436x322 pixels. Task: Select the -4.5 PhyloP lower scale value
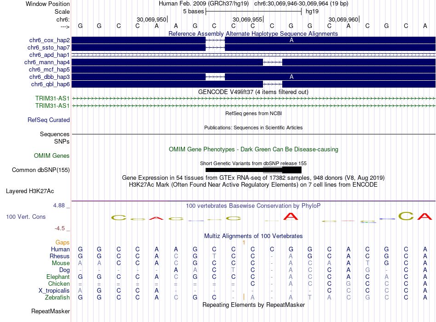(60, 228)
